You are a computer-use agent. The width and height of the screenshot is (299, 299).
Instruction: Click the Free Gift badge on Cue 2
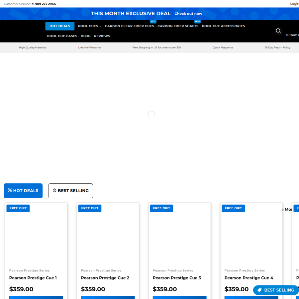point(90,208)
